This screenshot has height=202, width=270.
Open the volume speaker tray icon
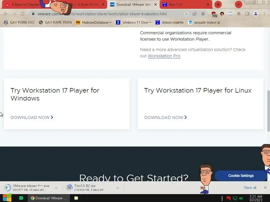(x=241, y=198)
